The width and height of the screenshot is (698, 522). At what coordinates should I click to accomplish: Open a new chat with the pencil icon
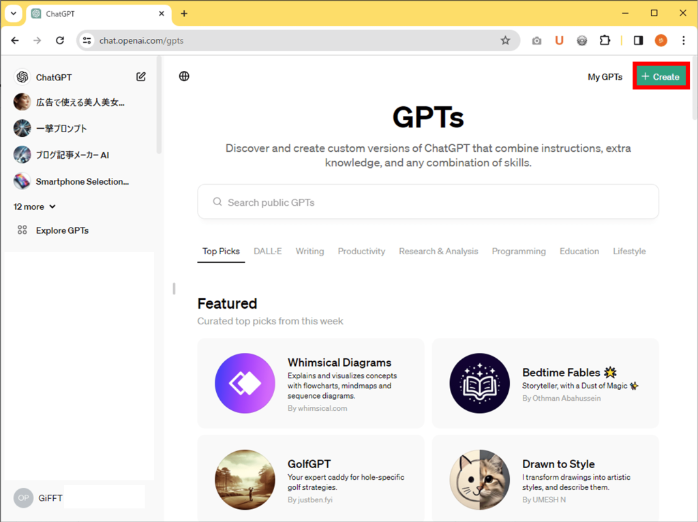(x=140, y=76)
